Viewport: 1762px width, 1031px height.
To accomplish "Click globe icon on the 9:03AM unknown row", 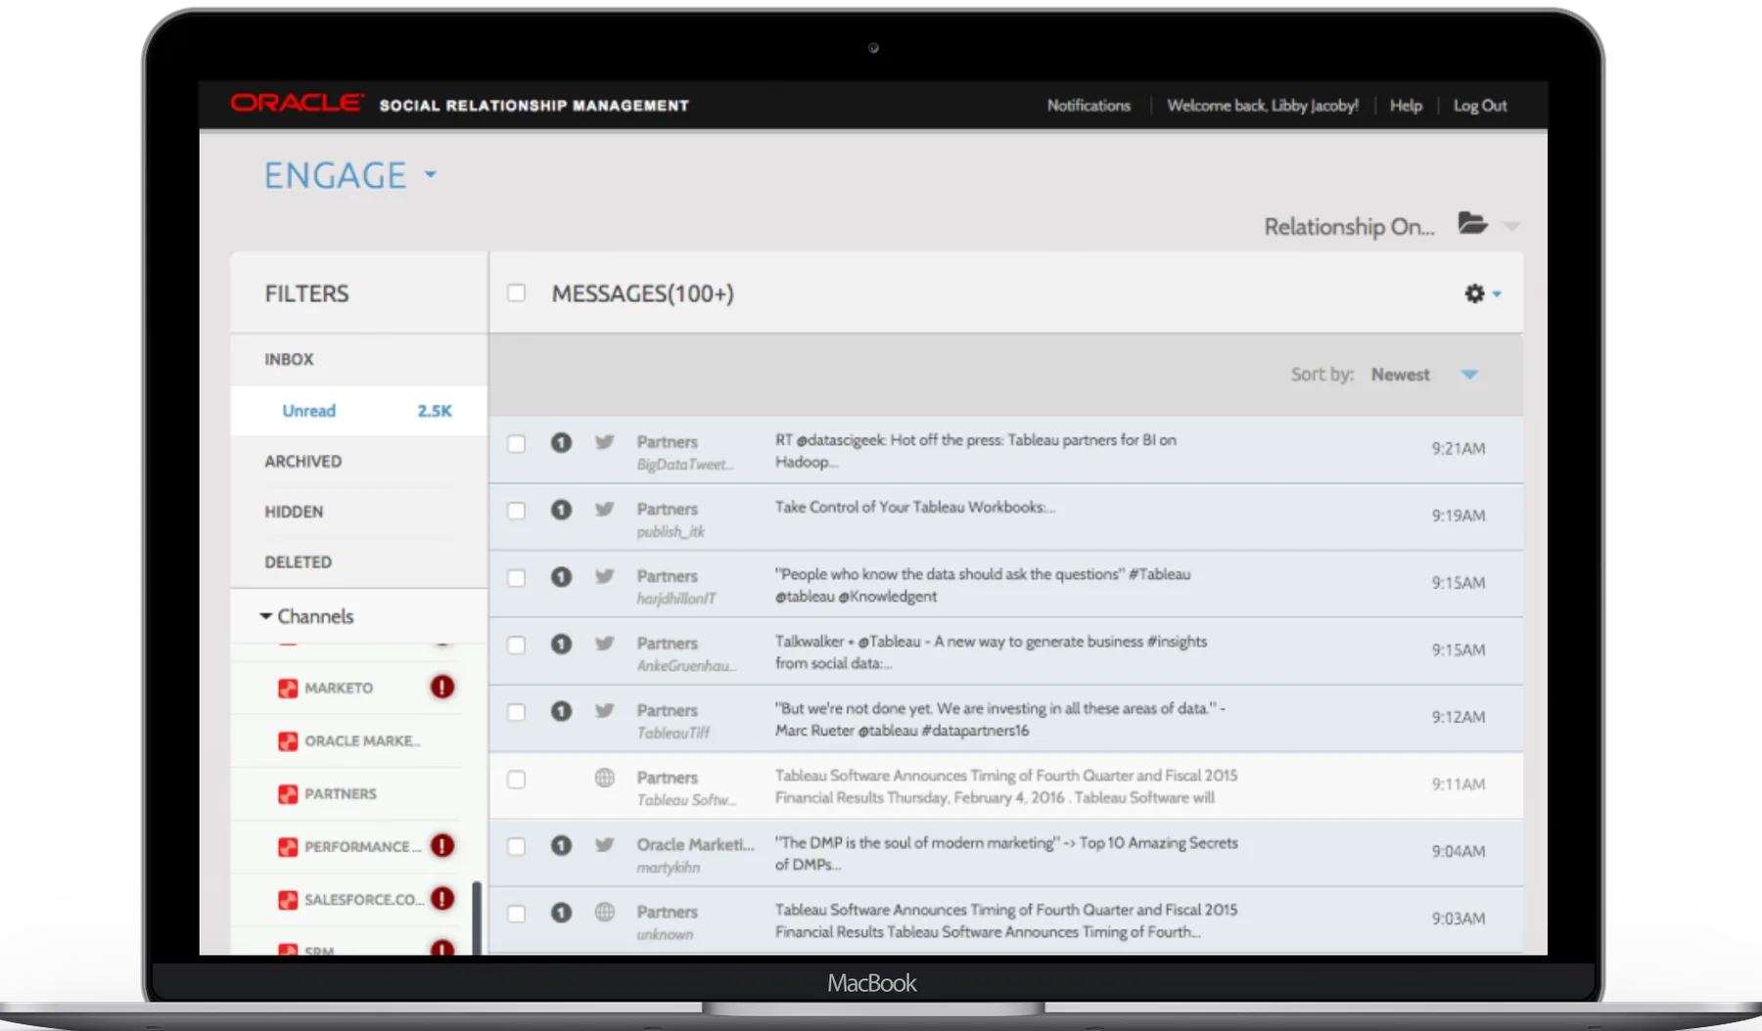I will tap(605, 912).
